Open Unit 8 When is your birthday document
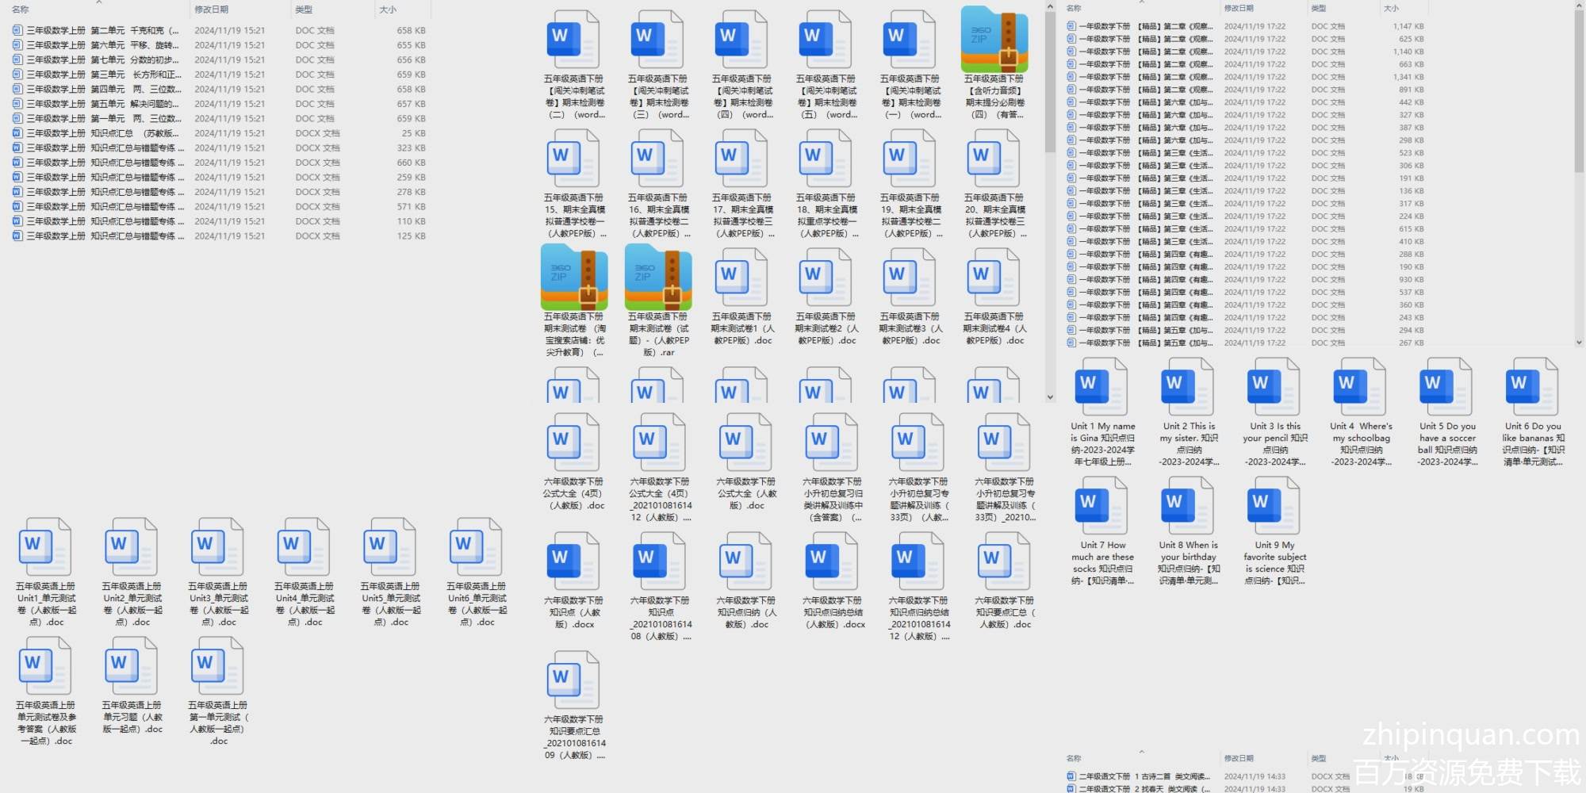The image size is (1586, 793). 1187,506
